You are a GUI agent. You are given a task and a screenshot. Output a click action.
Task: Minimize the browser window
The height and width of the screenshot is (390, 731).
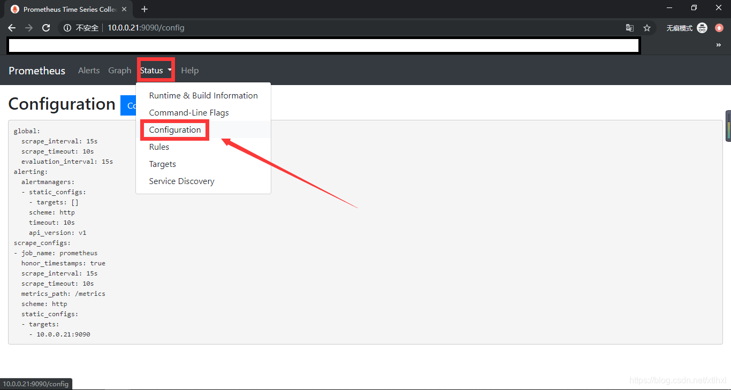coord(669,7)
